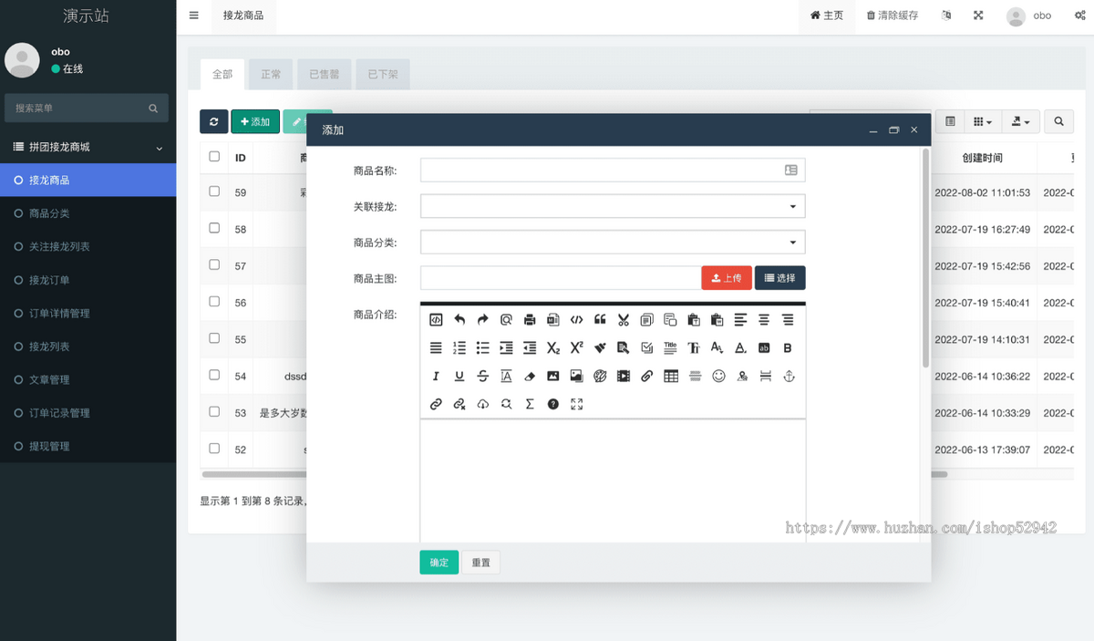Open editor help question-mark icon
The height and width of the screenshot is (641, 1094).
coord(553,404)
